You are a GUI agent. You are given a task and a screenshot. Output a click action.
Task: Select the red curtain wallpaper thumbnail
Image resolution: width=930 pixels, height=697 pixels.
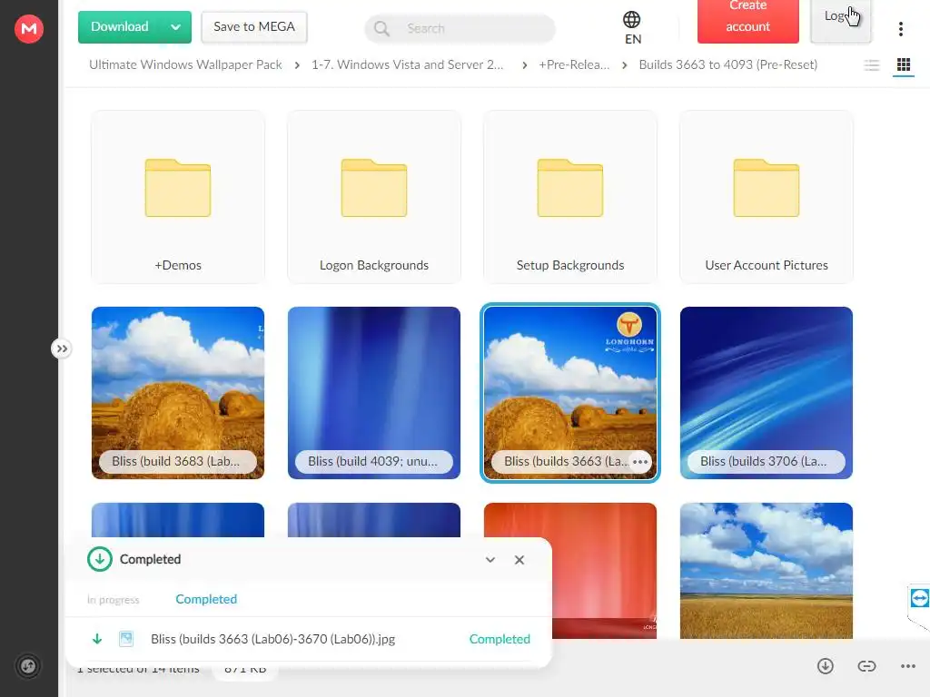click(x=604, y=571)
